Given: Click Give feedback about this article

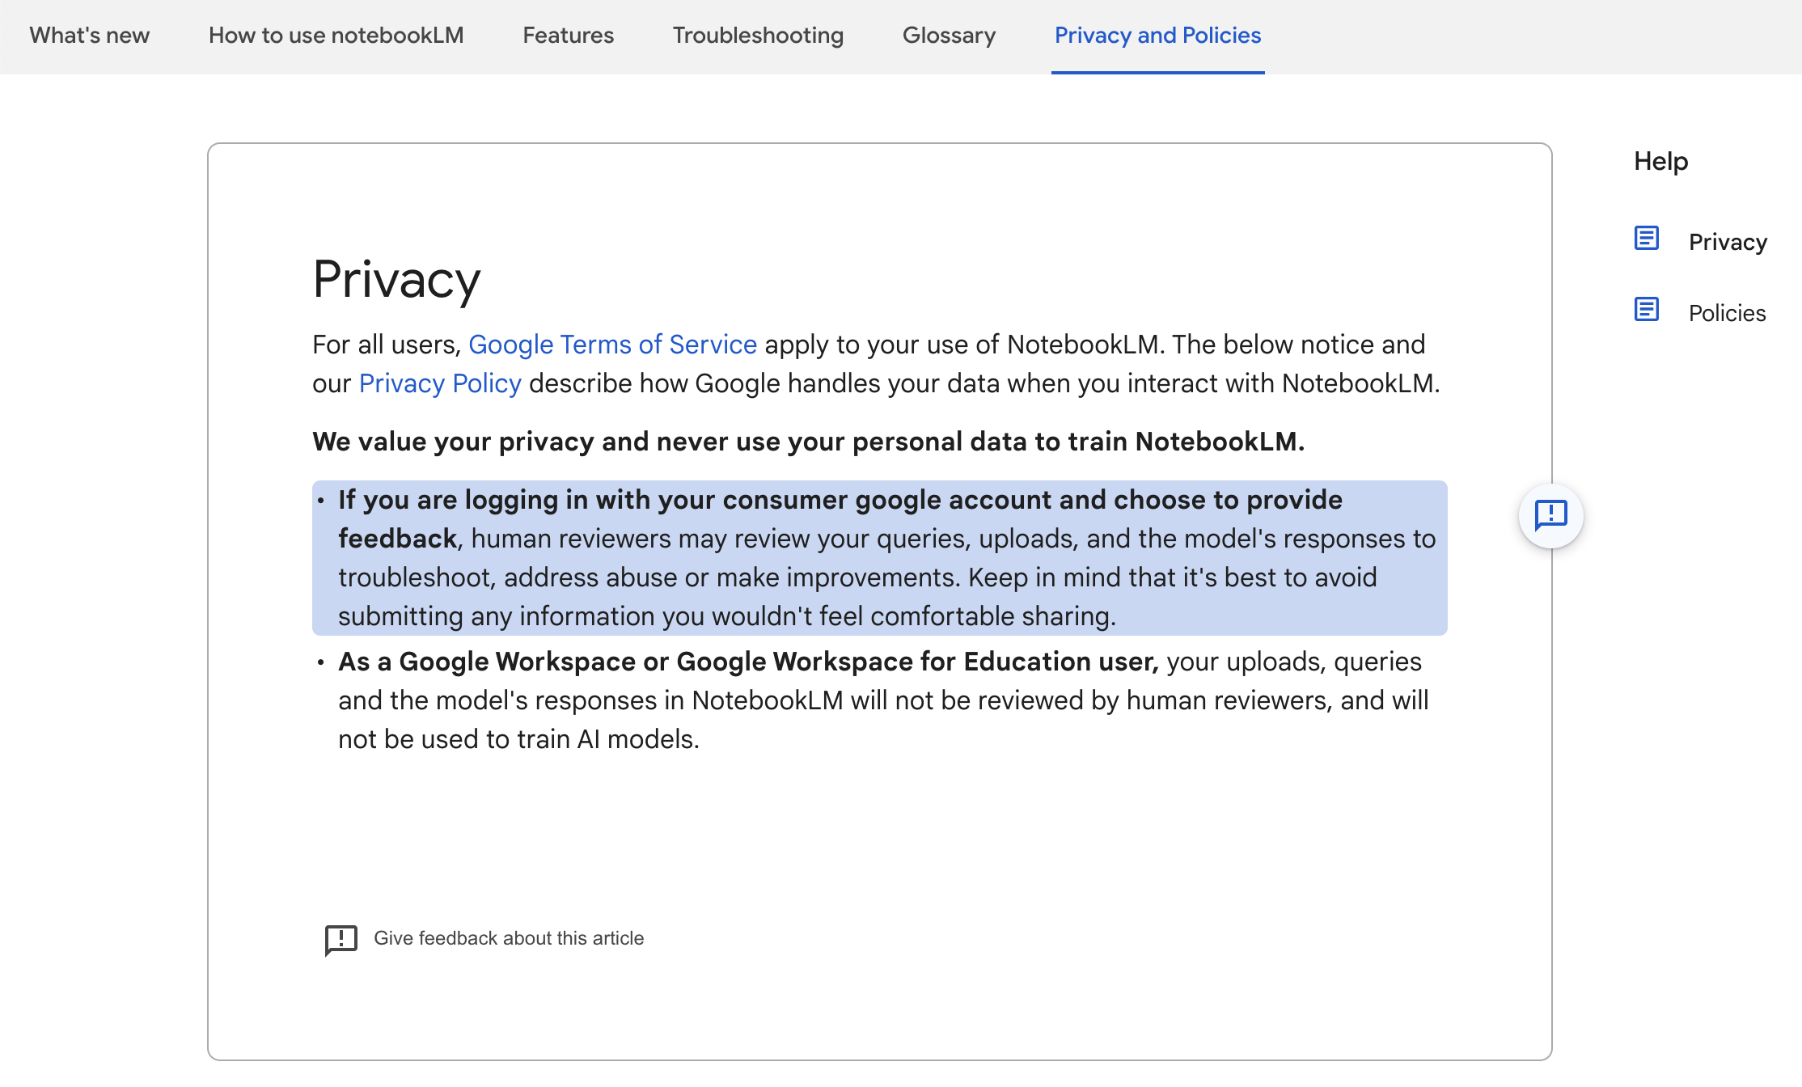Looking at the screenshot, I should [509, 938].
